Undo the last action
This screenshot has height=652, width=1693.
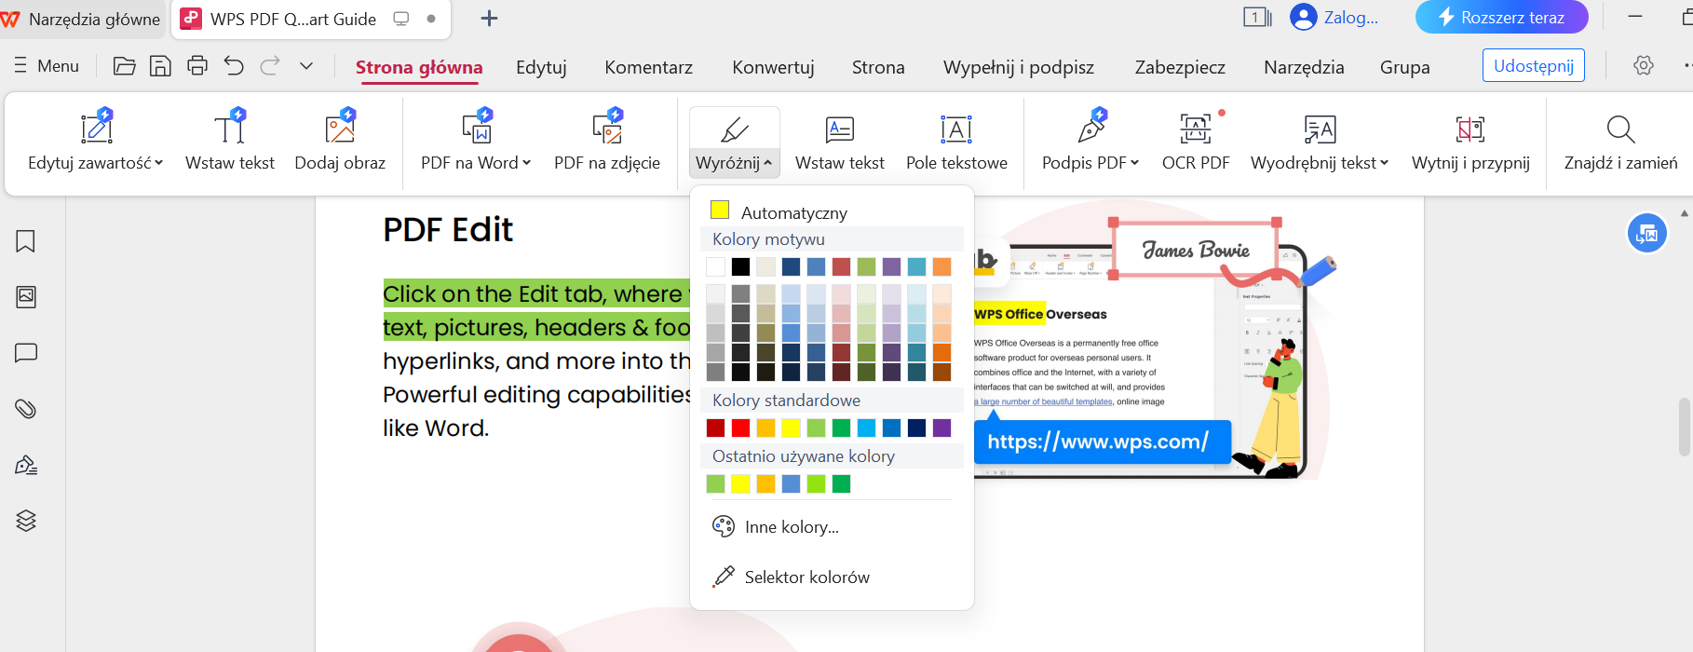[234, 66]
